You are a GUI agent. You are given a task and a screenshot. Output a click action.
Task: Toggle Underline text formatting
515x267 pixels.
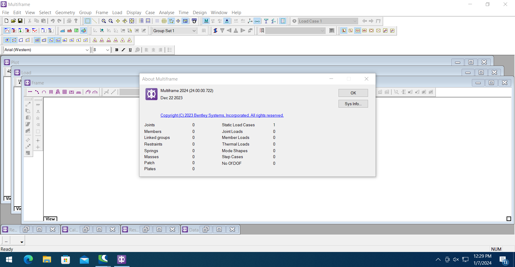[130, 50]
